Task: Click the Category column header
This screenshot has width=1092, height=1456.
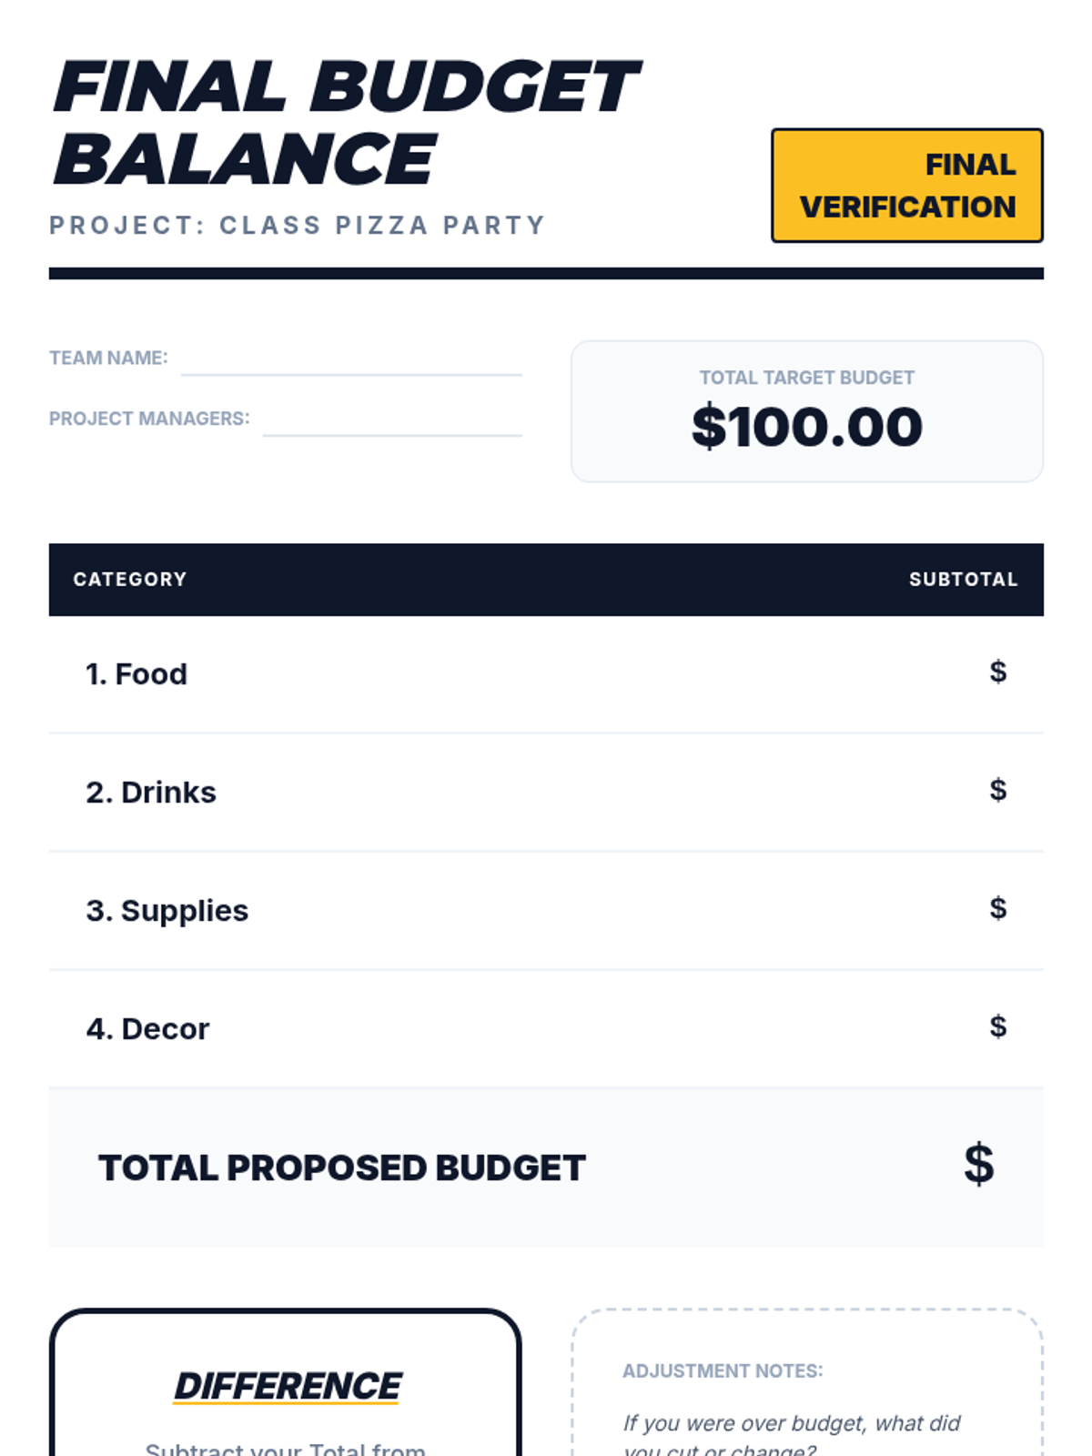Action: [130, 580]
